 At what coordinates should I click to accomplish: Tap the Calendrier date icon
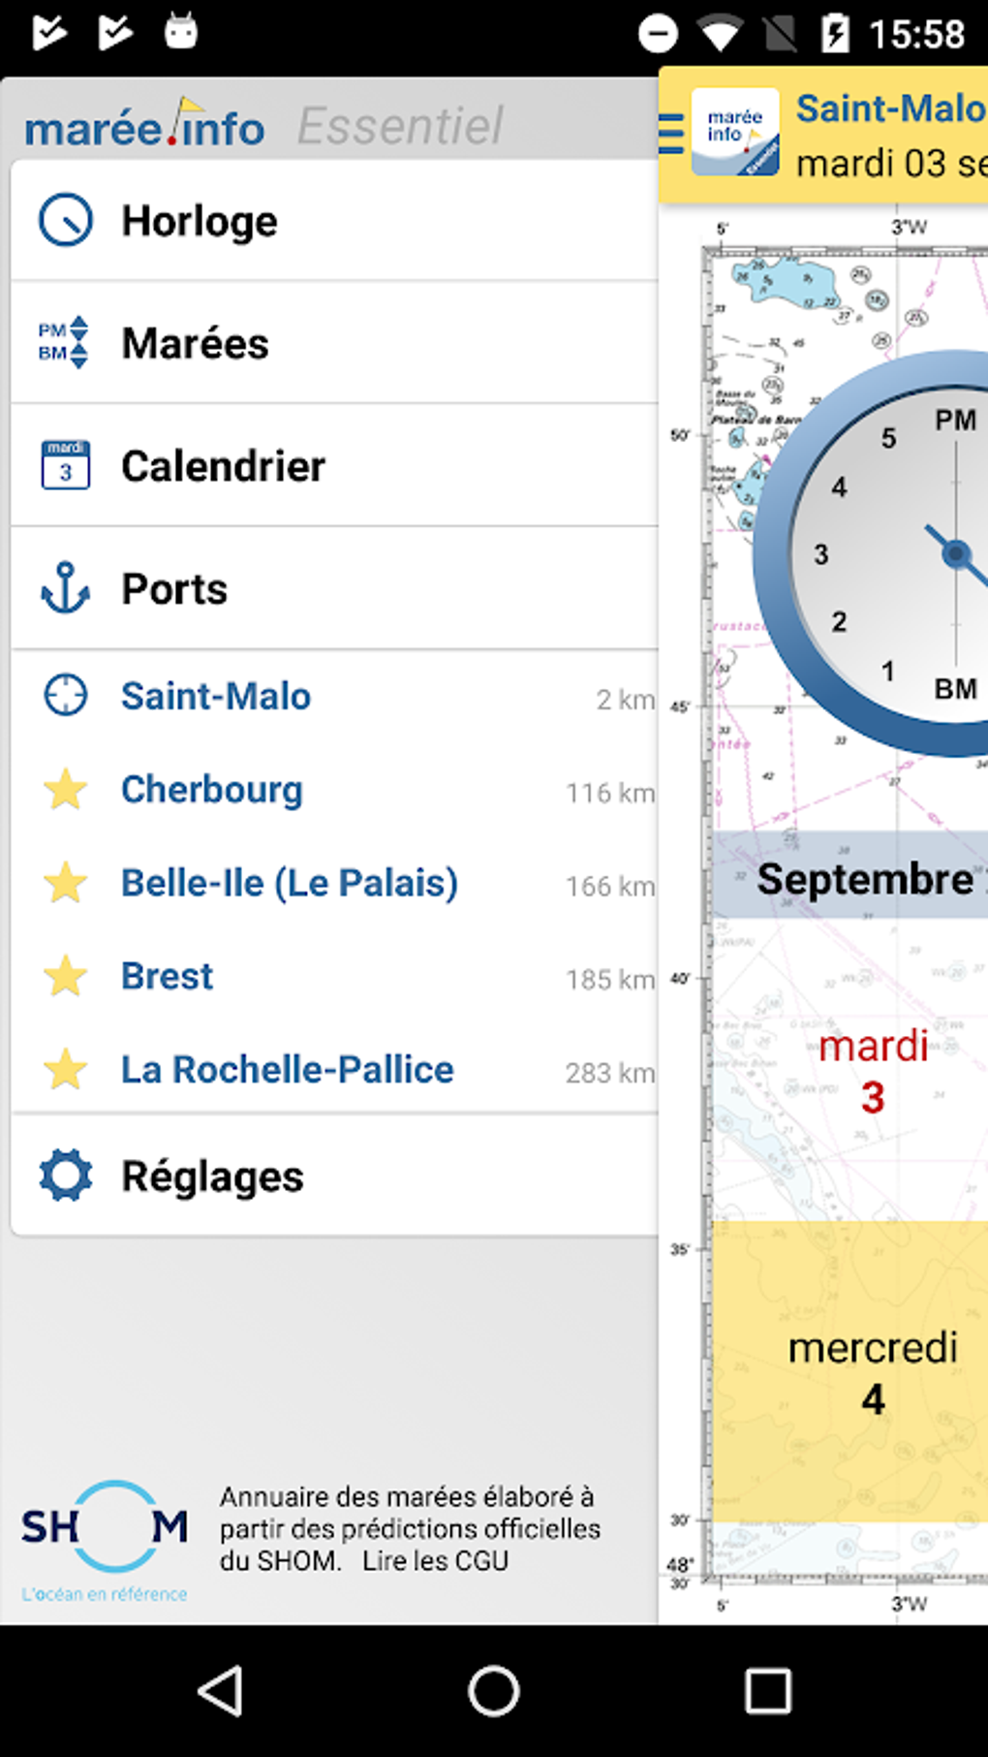[x=65, y=465]
